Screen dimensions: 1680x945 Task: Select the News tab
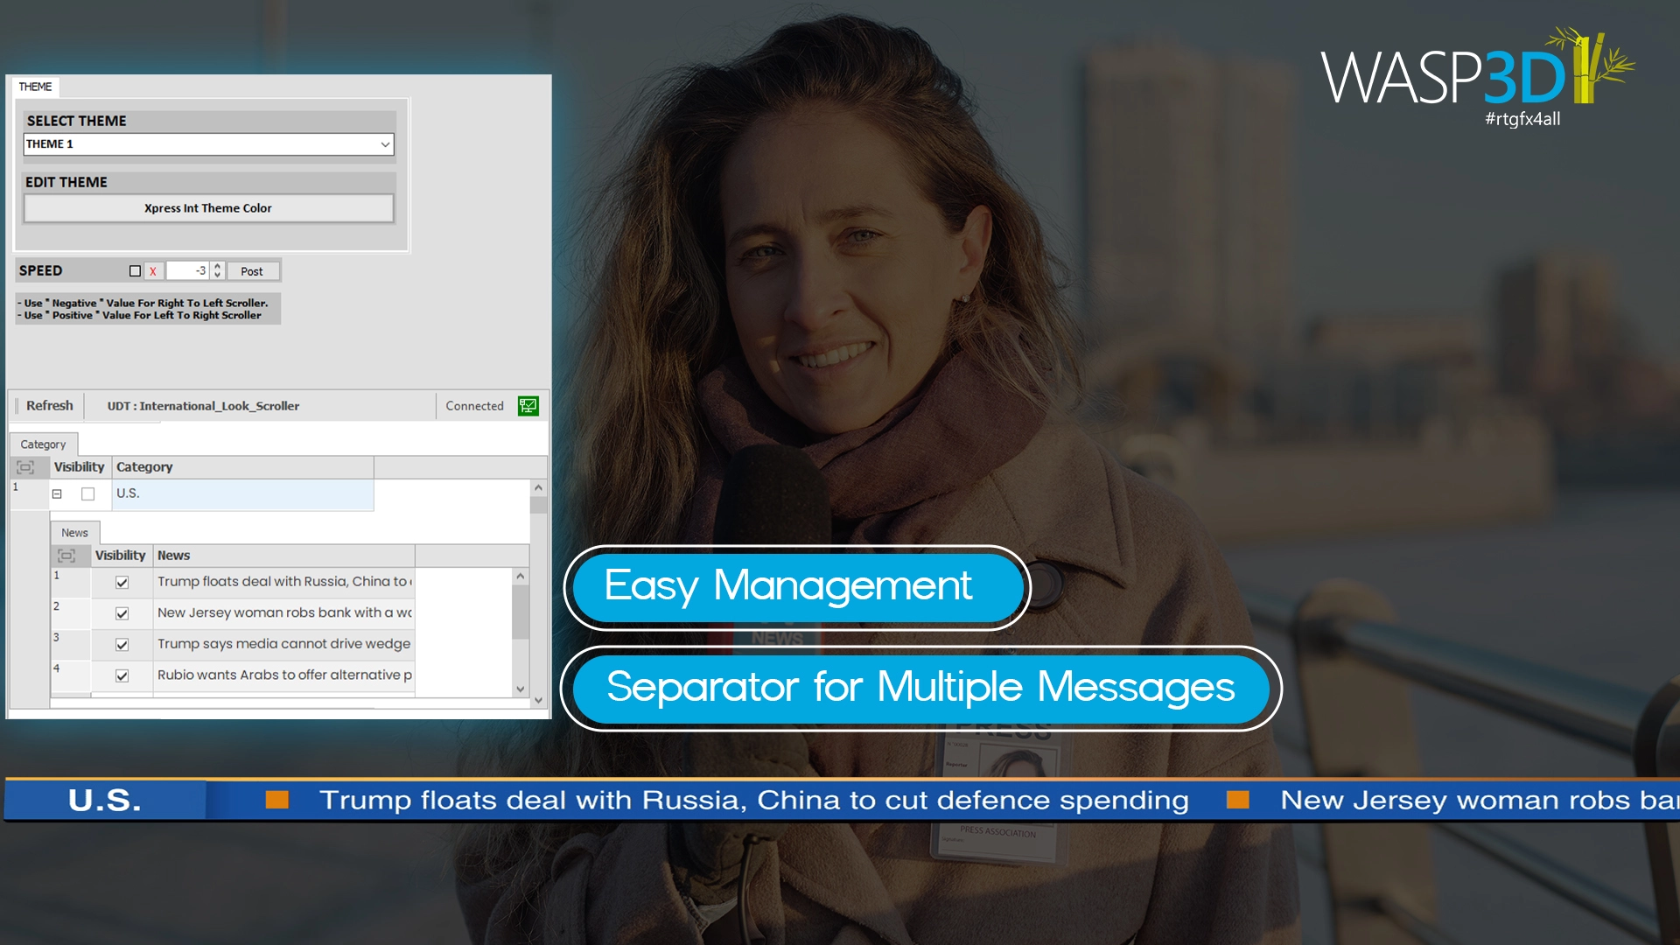74,533
